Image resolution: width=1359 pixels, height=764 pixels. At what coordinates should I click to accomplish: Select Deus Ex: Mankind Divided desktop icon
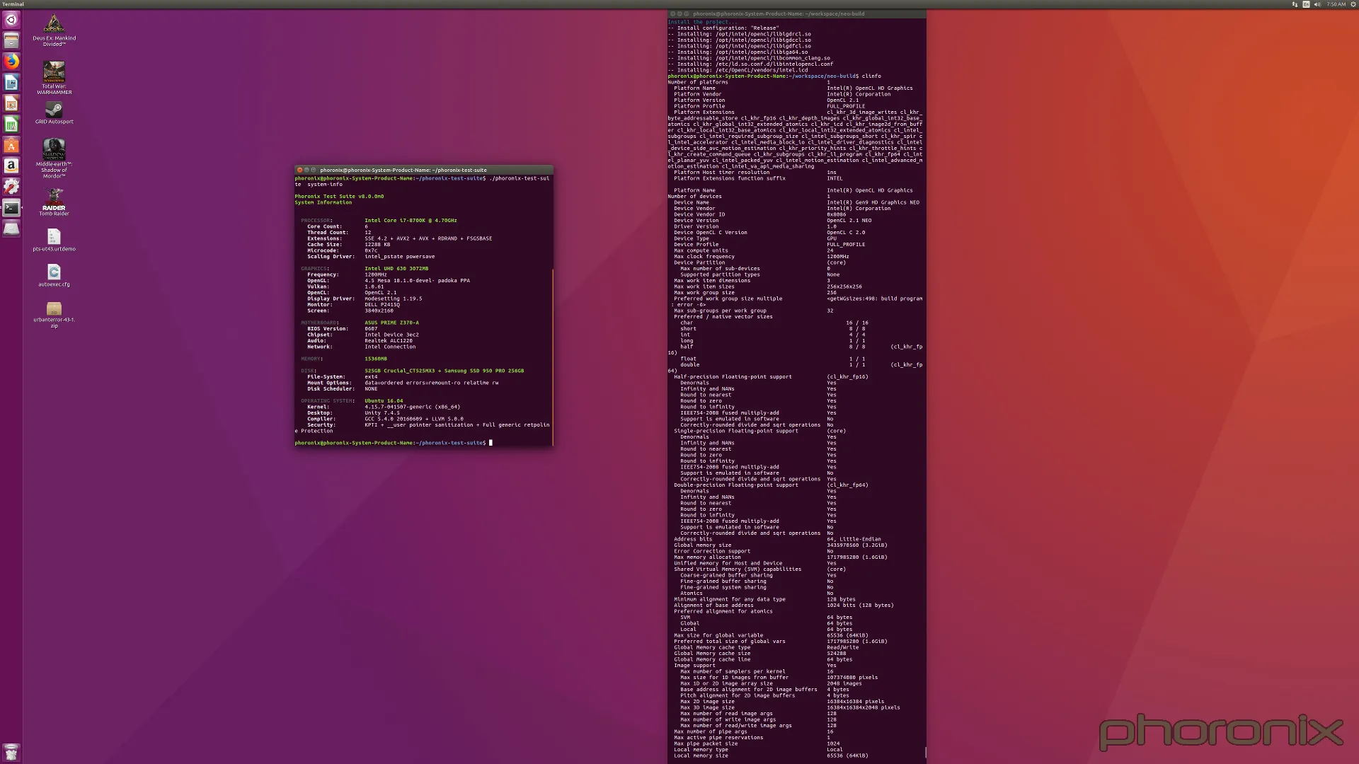click(x=54, y=30)
